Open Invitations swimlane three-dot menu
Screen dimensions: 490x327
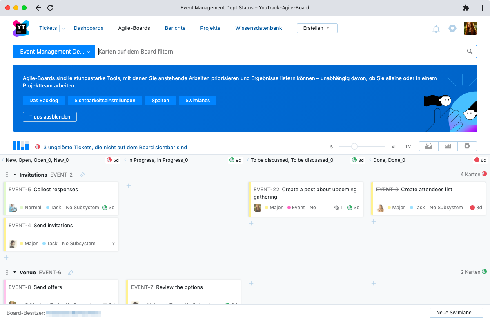click(x=7, y=175)
